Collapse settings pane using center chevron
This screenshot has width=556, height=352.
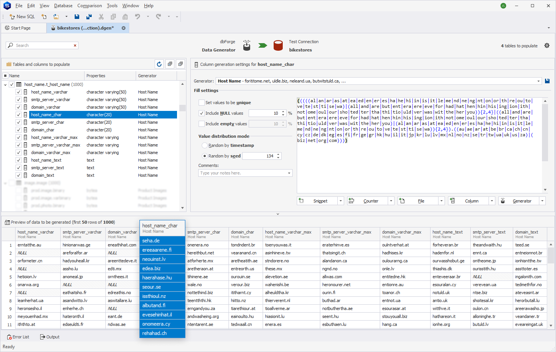pos(278,214)
